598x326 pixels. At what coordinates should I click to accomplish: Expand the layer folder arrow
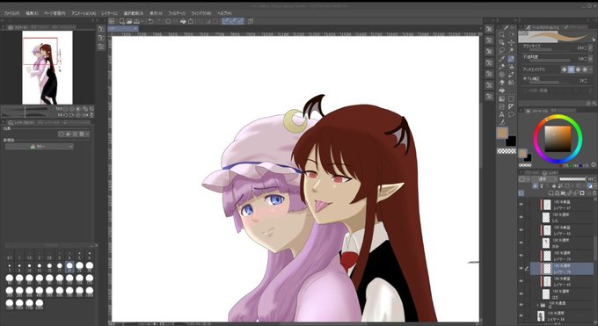(537, 304)
